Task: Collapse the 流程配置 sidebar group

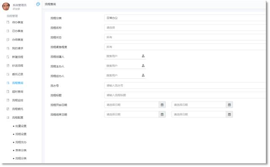Action: click(17, 118)
